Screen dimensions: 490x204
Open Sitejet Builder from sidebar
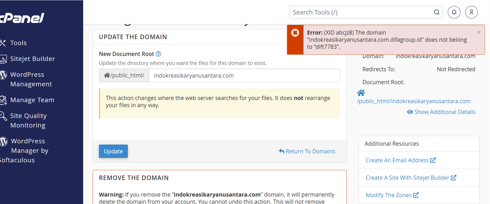coord(32,59)
